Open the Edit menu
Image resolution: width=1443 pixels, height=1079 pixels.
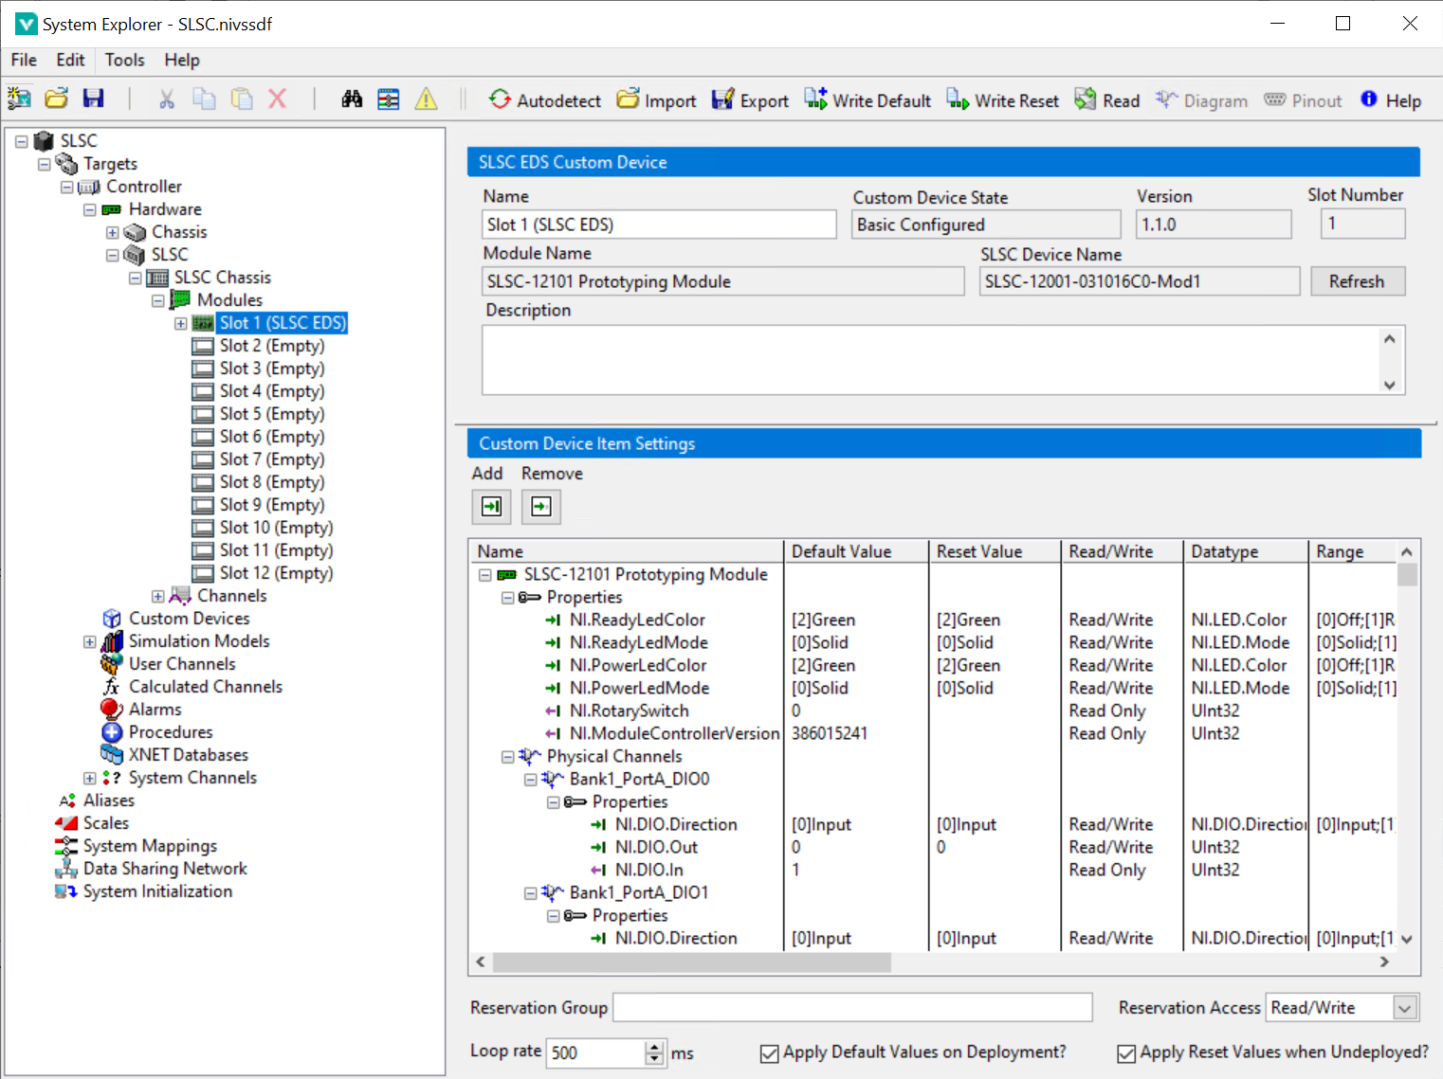tap(70, 60)
